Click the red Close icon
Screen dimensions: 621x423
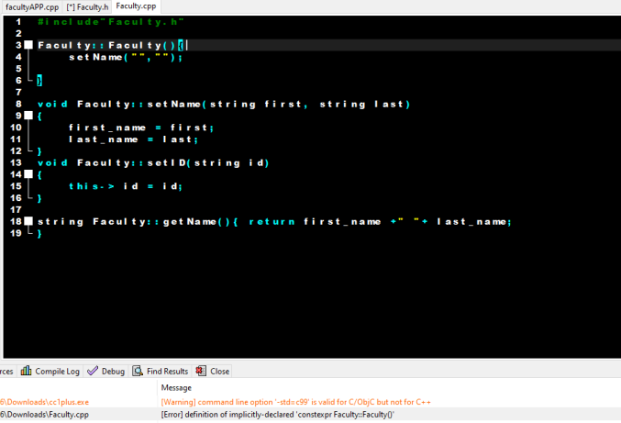pyautogui.click(x=201, y=371)
